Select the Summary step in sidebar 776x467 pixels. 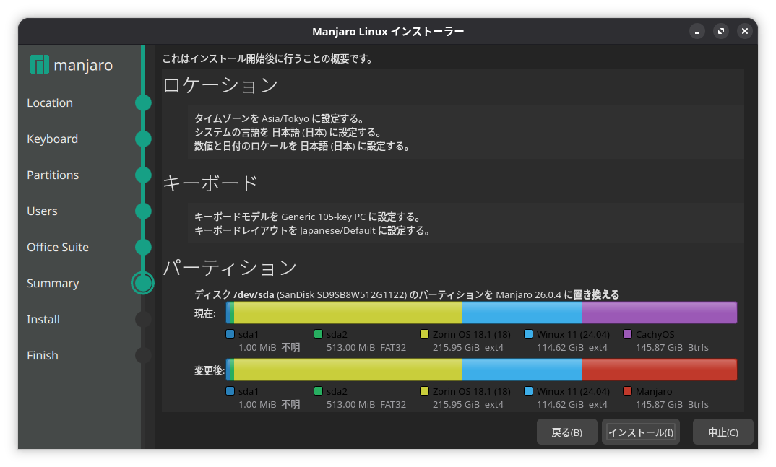tap(53, 283)
